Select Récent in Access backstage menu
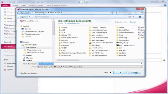This screenshot has height=94, width=168. [7, 42]
